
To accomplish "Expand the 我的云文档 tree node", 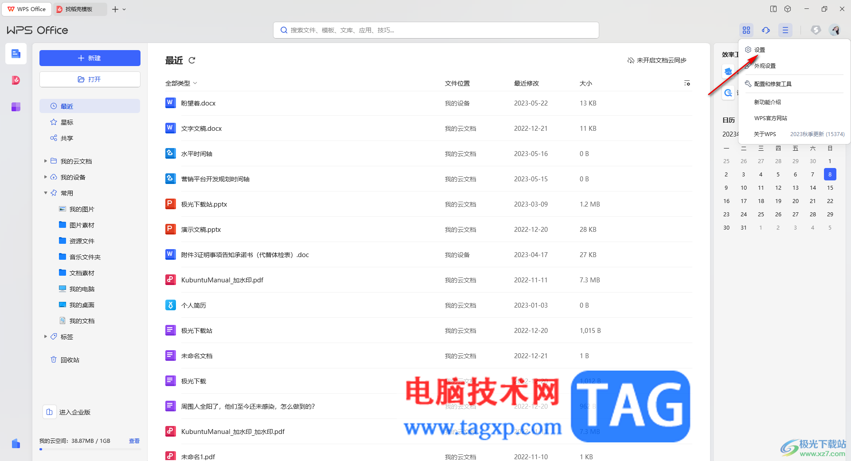I will point(45,161).
